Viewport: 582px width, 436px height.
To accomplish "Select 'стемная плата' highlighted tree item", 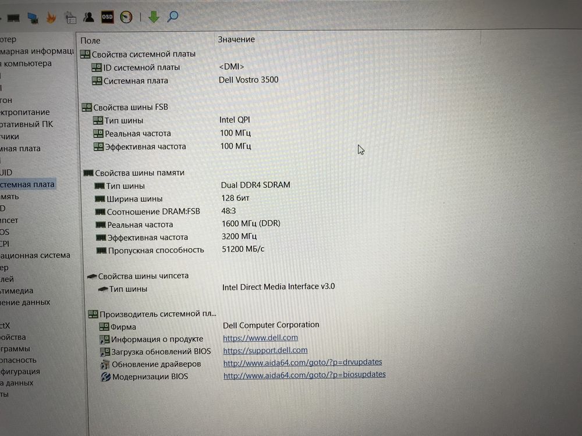I will (x=27, y=184).
